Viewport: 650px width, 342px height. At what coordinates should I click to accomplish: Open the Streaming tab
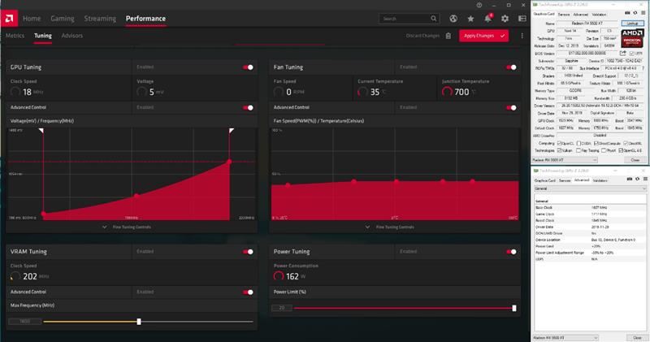[100, 19]
